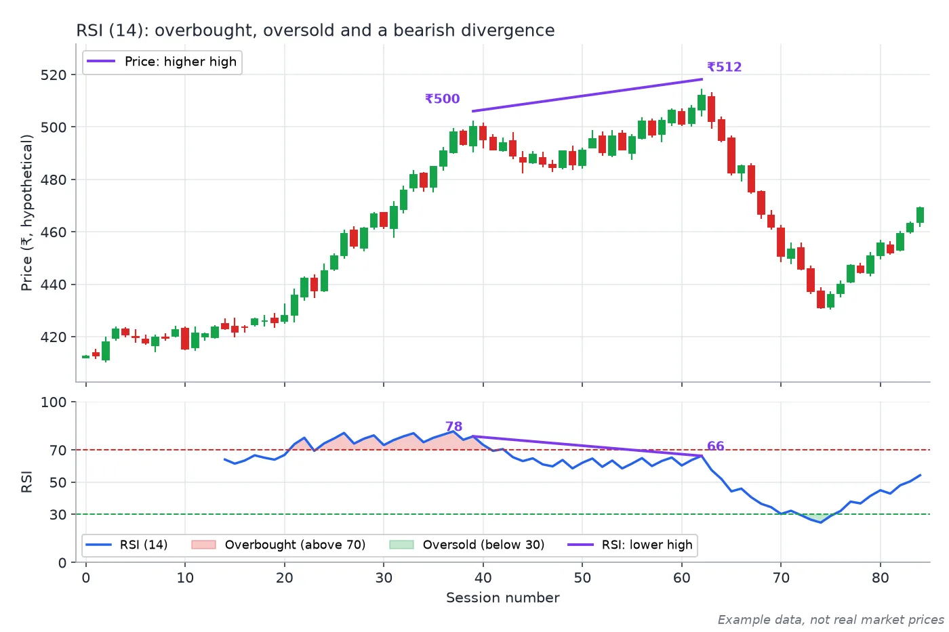Click session tick label 20
Image resolution: width=949 pixels, height=632 pixels.
click(284, 578)
